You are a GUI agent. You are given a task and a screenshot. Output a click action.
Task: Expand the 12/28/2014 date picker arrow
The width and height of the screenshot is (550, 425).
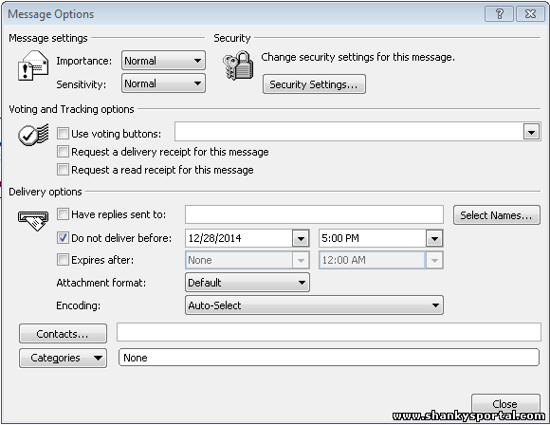click(x=301, y=239)
